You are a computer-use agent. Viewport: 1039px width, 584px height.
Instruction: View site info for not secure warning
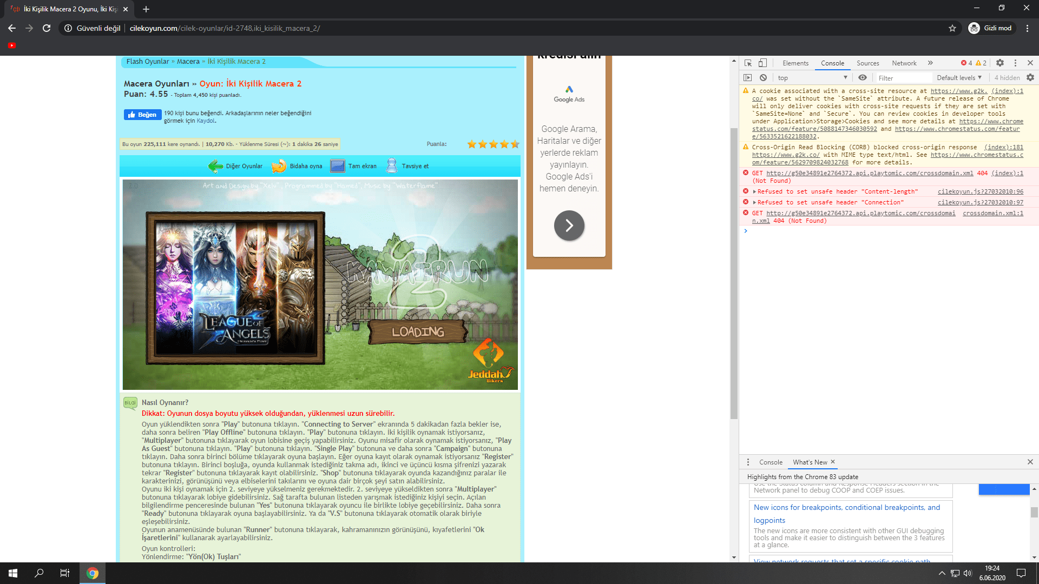(92, 28)
